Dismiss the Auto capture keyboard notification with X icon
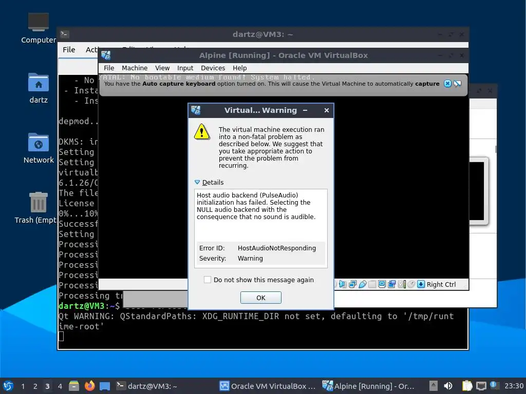Viewport: 526px width, 394px height. point(447,84)
